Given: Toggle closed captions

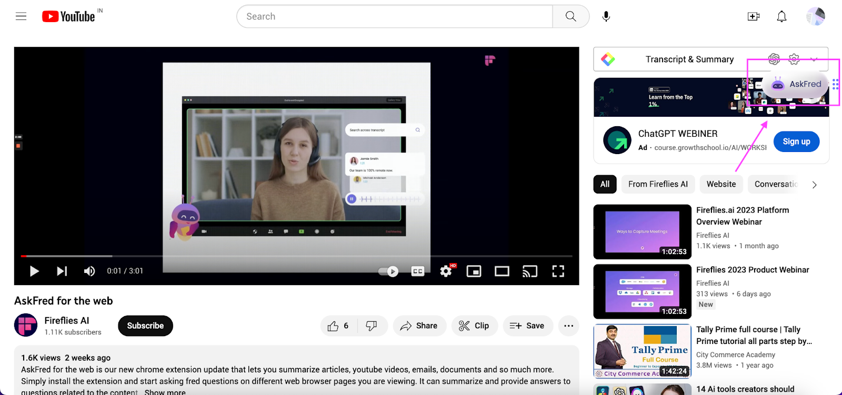Looking at the screenshot, I should (418, 271).
